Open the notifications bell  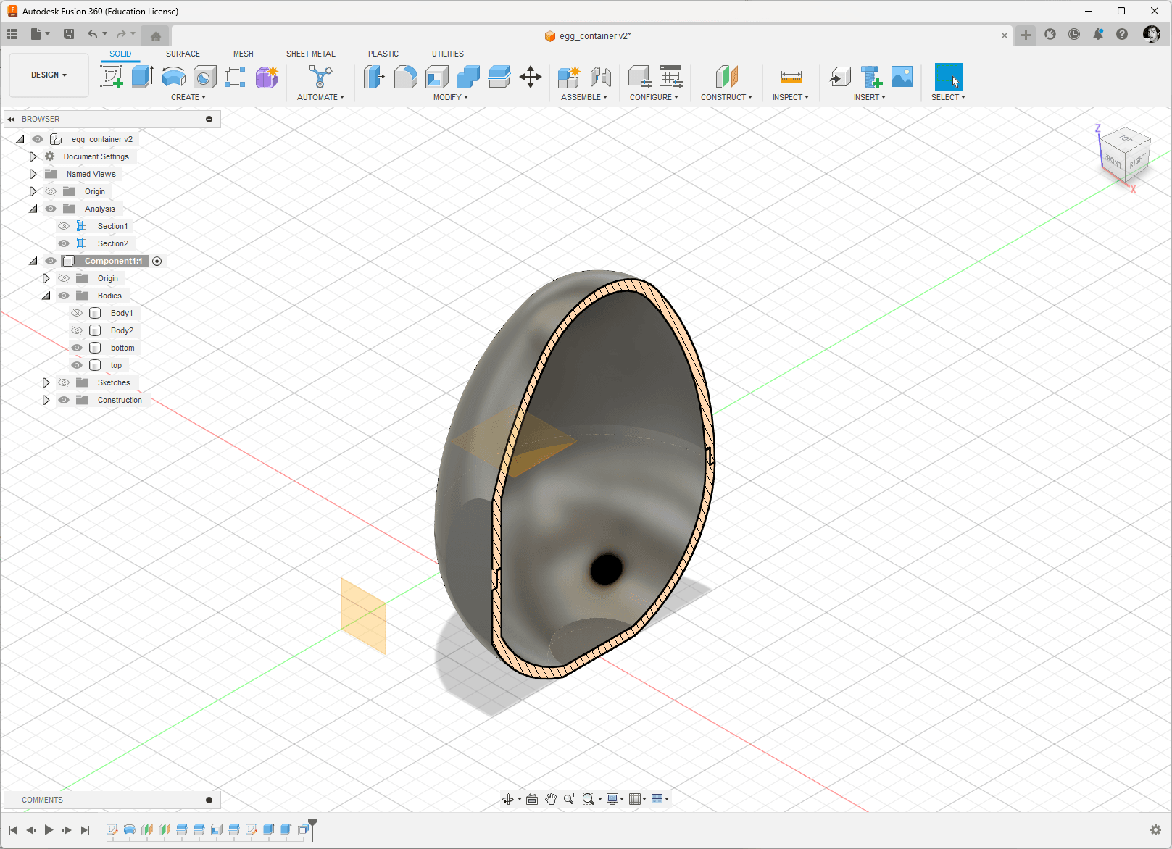(1098, 34)
